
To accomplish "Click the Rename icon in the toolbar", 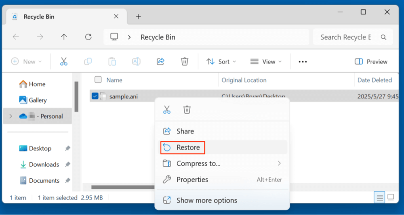I will coord(136,62).
